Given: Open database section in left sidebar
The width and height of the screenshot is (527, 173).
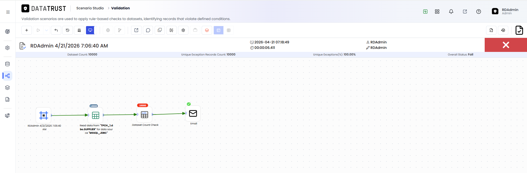Looking at the screenshot, I should click(7, 64).
